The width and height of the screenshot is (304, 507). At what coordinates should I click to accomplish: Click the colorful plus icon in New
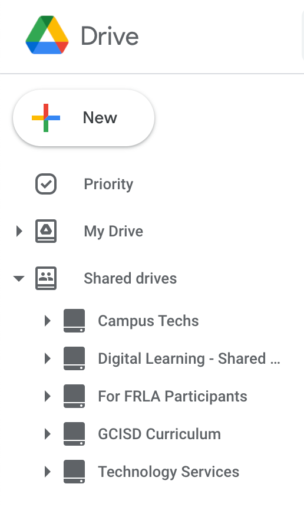click(x=46, y=118)
